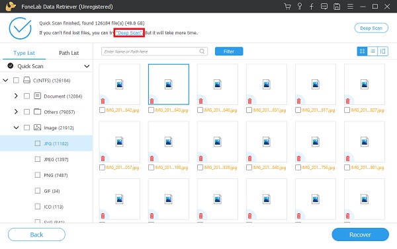
Task: Expand the Others tree node
Action: [16, 112]
